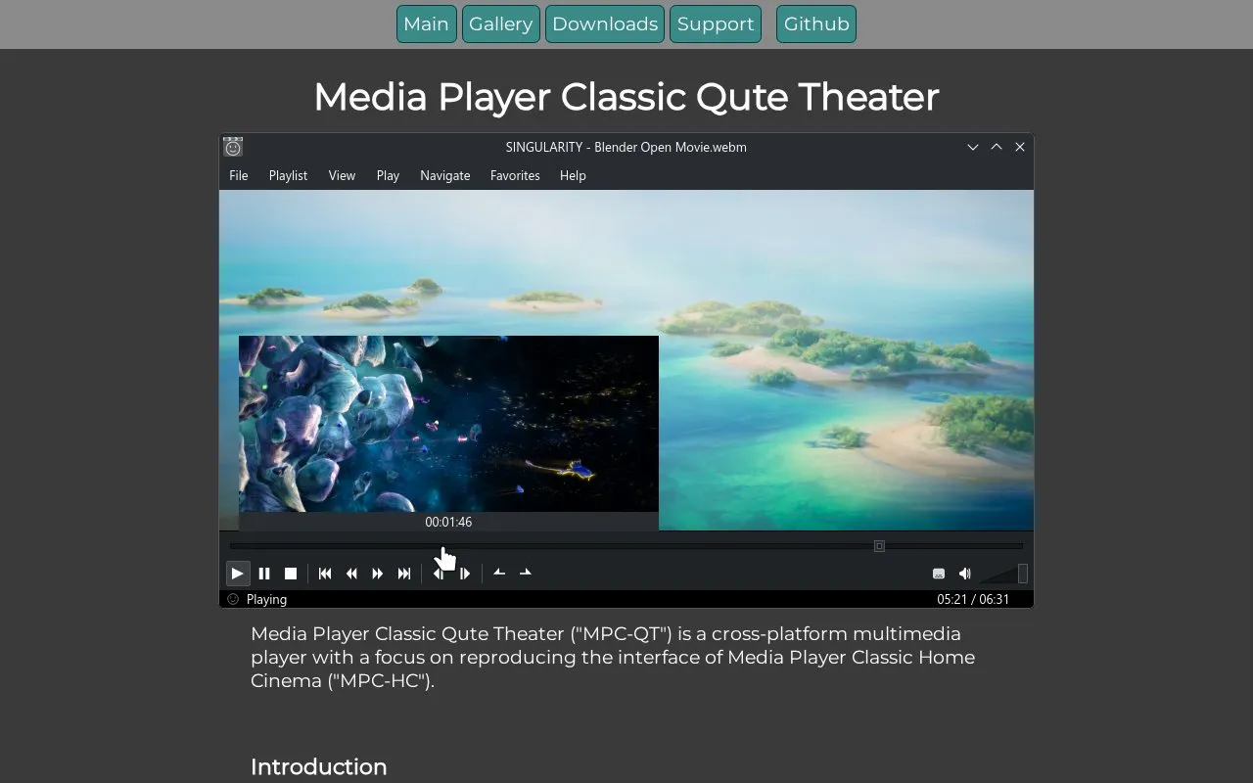The image size is (1253, 783).
Task: Close the player window with the X
Action: 1020,147
